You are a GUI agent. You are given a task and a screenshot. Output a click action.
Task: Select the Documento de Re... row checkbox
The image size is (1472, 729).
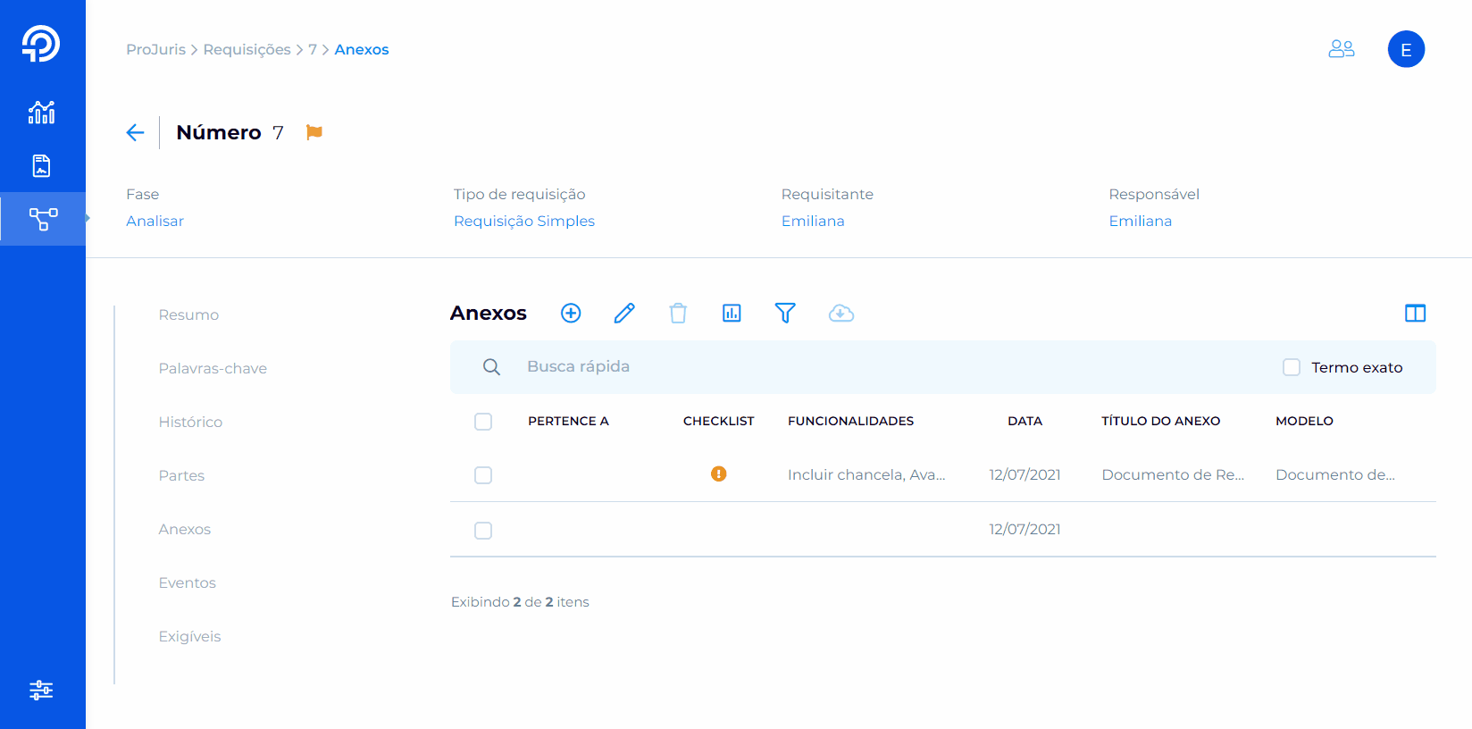(x=483, y=475)
